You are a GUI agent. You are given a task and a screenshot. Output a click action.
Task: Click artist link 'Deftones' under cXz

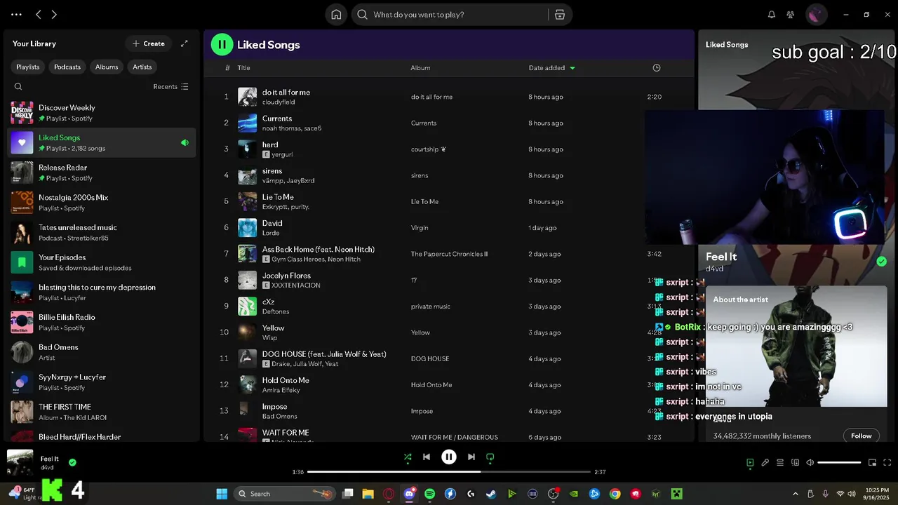276,311
